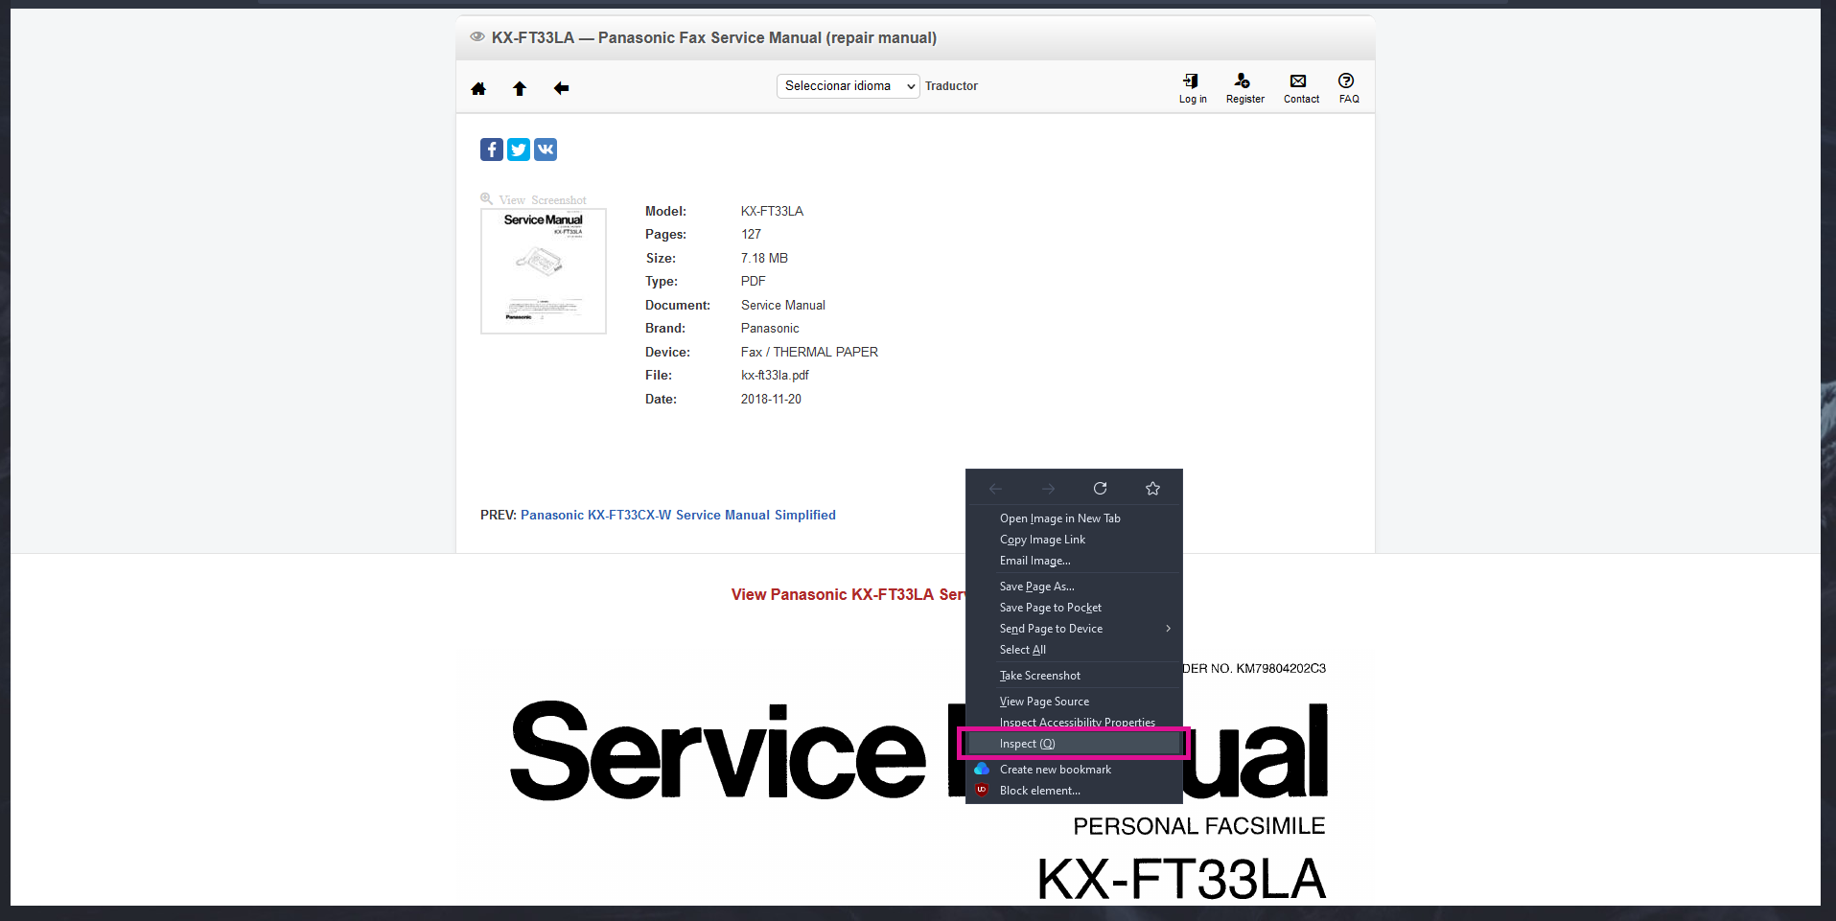
Task: Go to the home page icon
Action: pos(478,88)
